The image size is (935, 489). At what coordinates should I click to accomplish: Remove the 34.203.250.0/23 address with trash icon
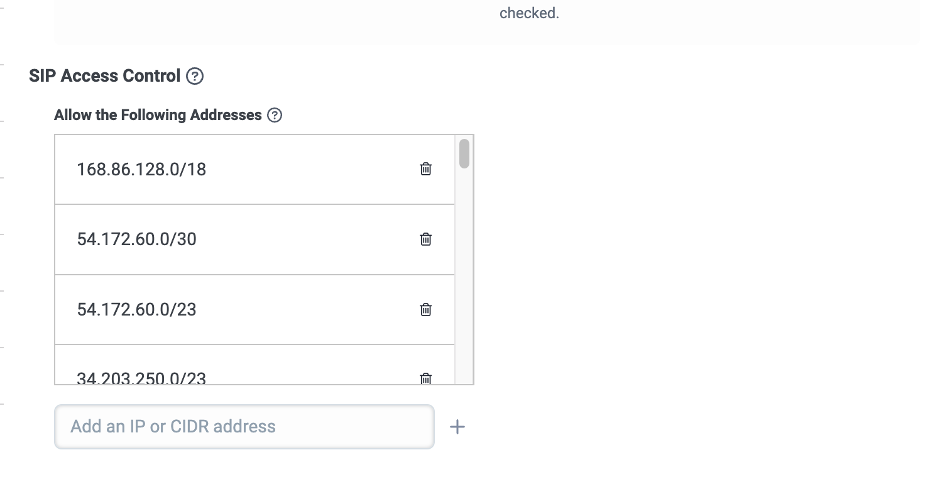click(x=425, y=378)
